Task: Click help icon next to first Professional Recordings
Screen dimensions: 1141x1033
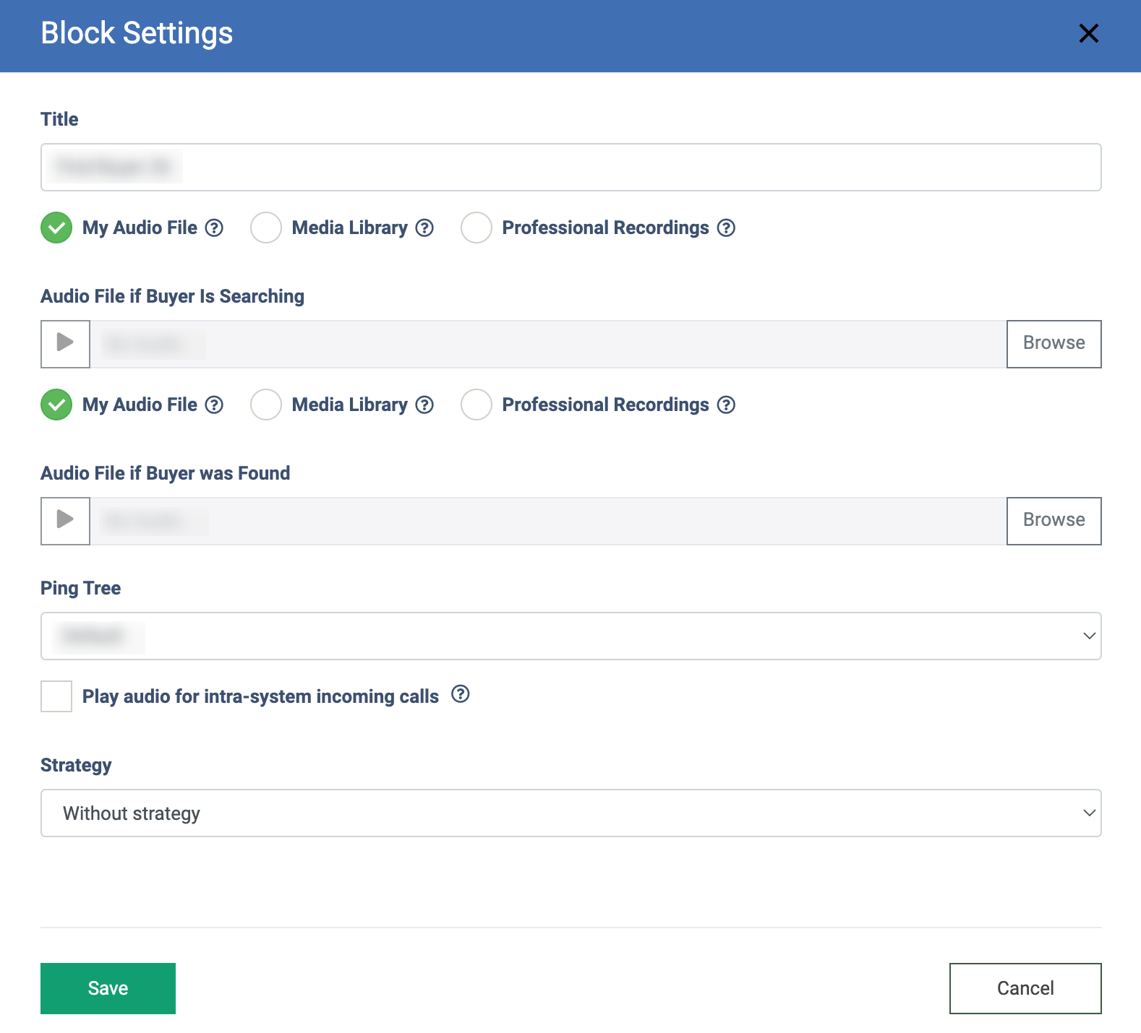Action: point(726,228)
